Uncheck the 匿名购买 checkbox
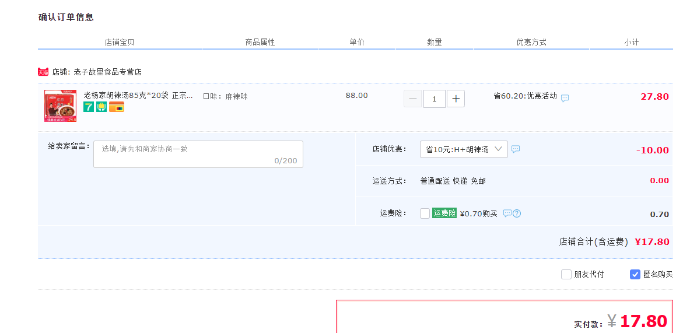 635,275
